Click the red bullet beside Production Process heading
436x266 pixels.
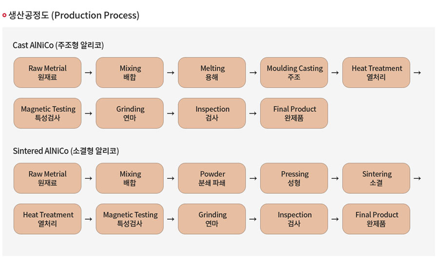(4, 15)
